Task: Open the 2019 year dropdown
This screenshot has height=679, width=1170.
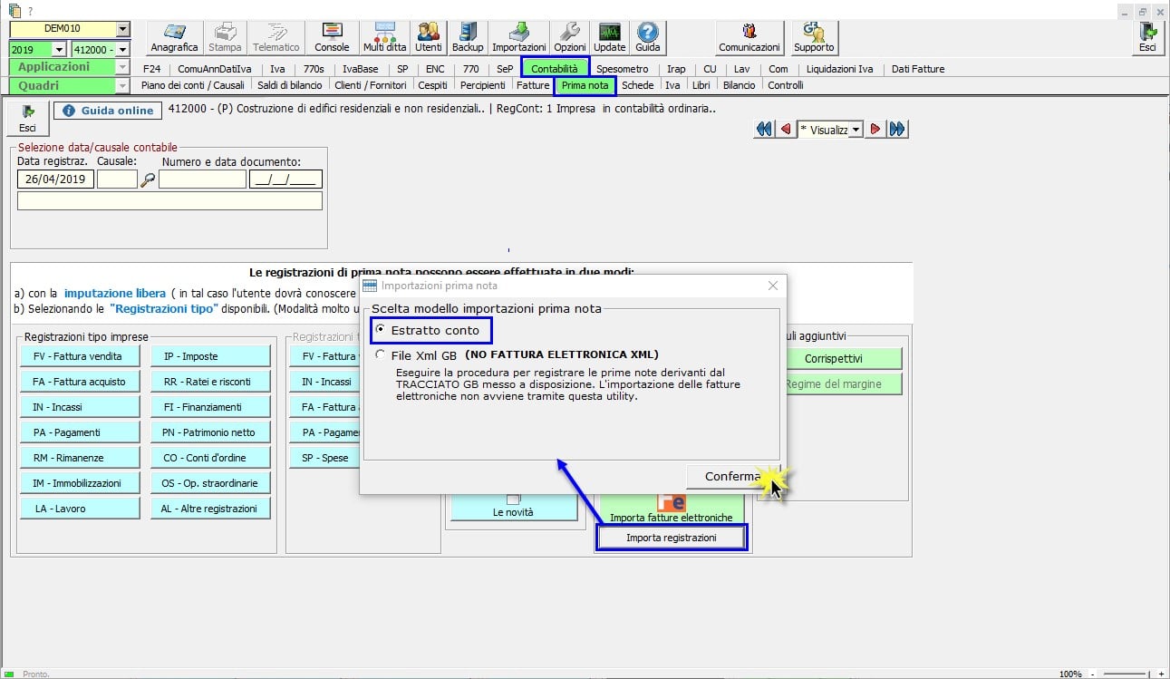Action: tap(60, 50)
